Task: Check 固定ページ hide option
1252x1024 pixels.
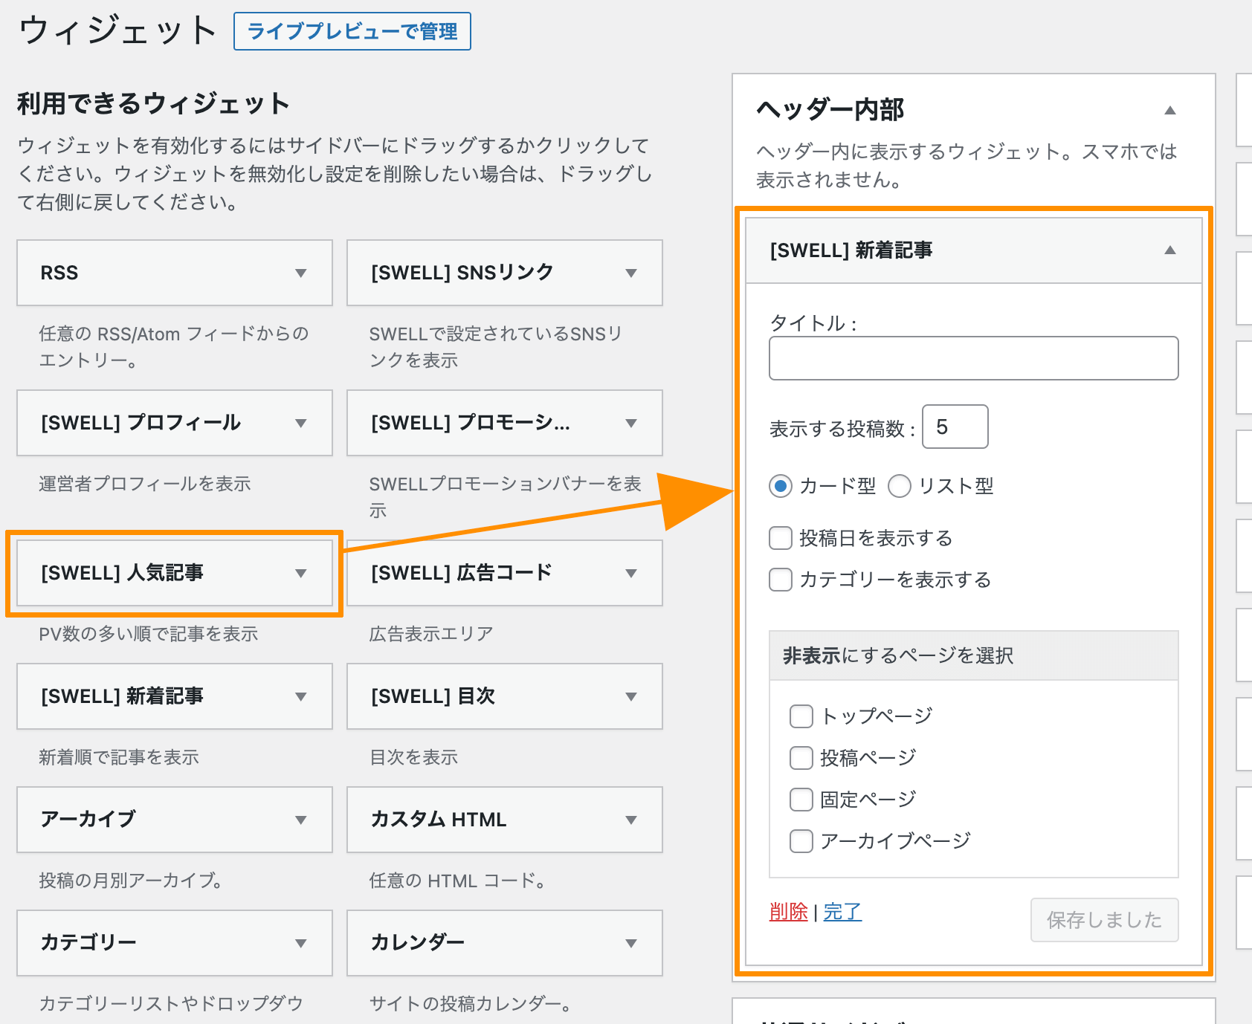Action: click(x=801, y=800)
